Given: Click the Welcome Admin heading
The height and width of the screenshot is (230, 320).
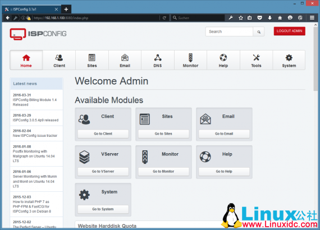Looking at the screenshot, I should click(x=111, y=81).
